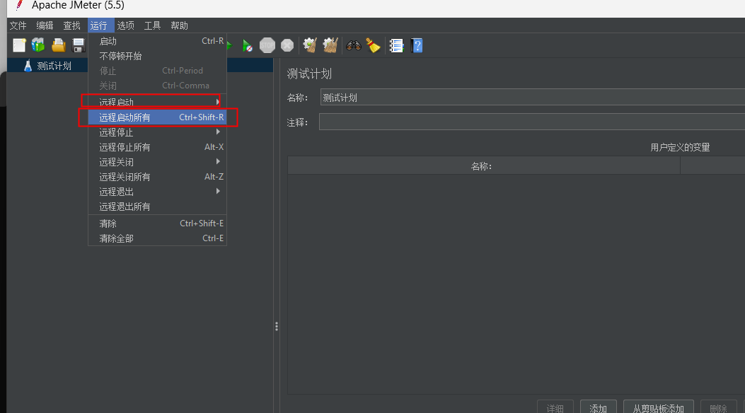
Task: Choose 远程退出所有 from the menu
Action: 157,206
